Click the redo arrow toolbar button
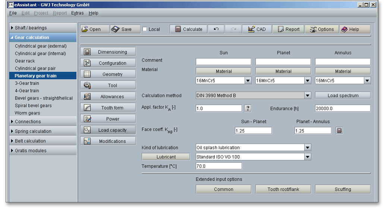 pos(233,29)
